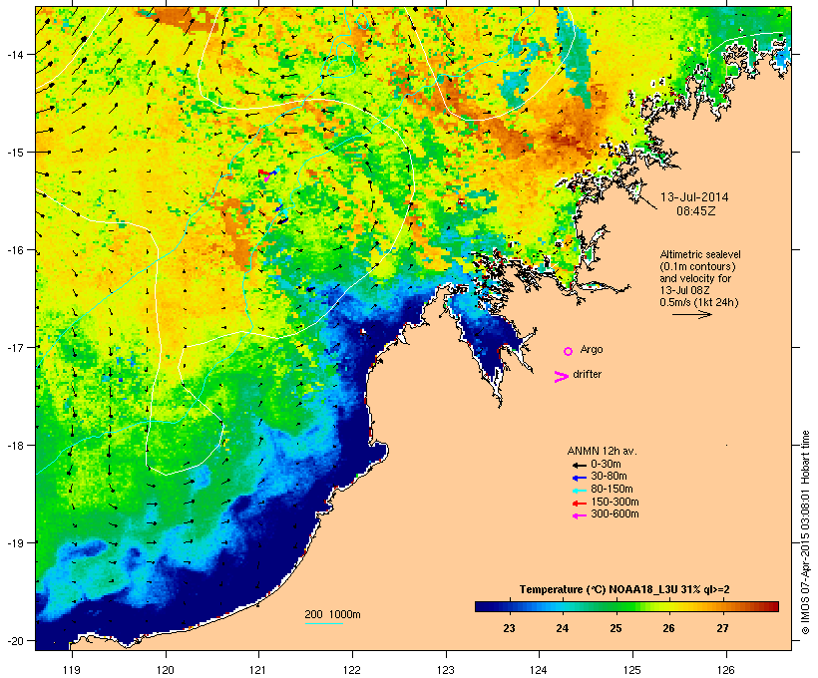Click the 300-600m depth label

click(614, 514)
